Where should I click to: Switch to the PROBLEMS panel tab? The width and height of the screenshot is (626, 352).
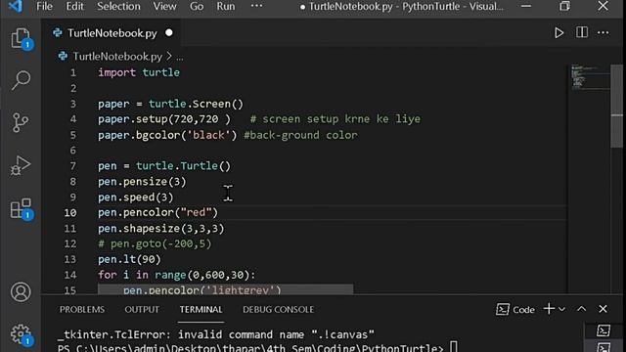(82, 309)
